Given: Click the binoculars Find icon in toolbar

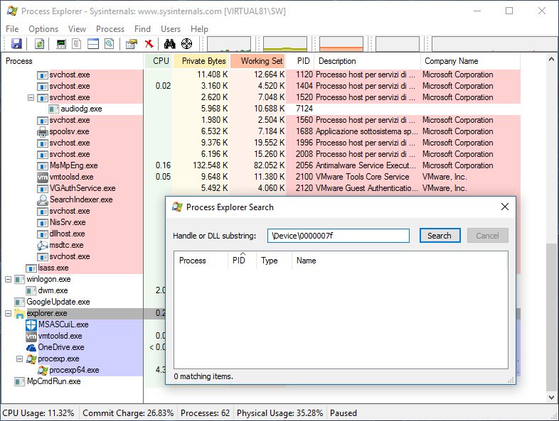Looking at the screenshot, I should click(x=170, y=44).
